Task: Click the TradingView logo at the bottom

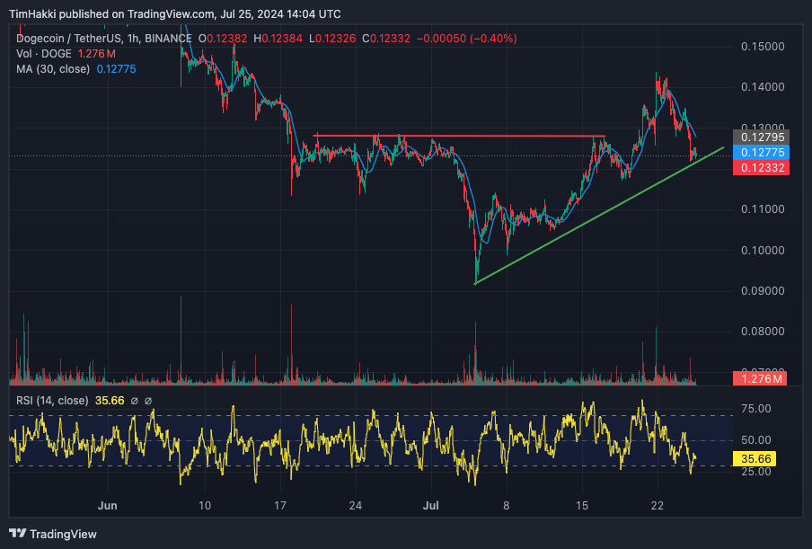Action: click(53, 534)
